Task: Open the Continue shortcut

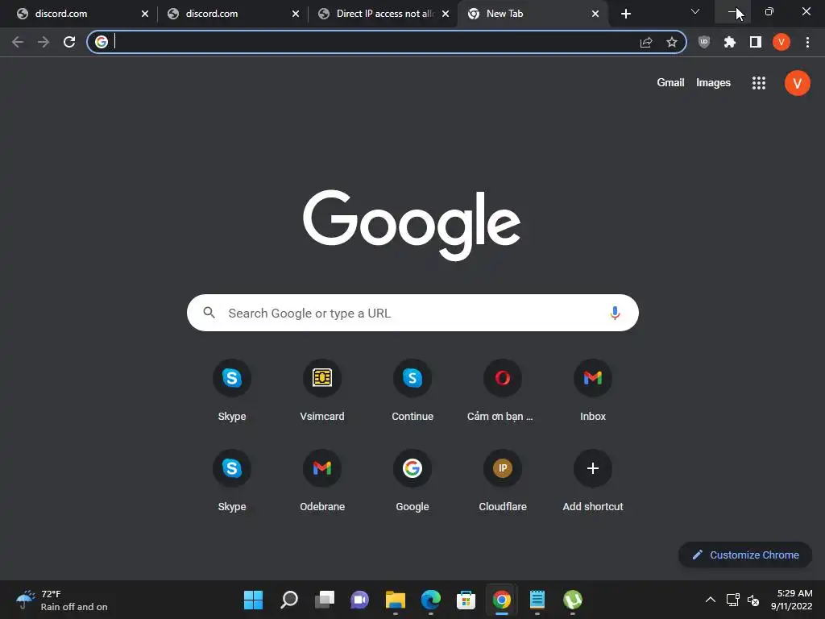Action: [412, 390]
